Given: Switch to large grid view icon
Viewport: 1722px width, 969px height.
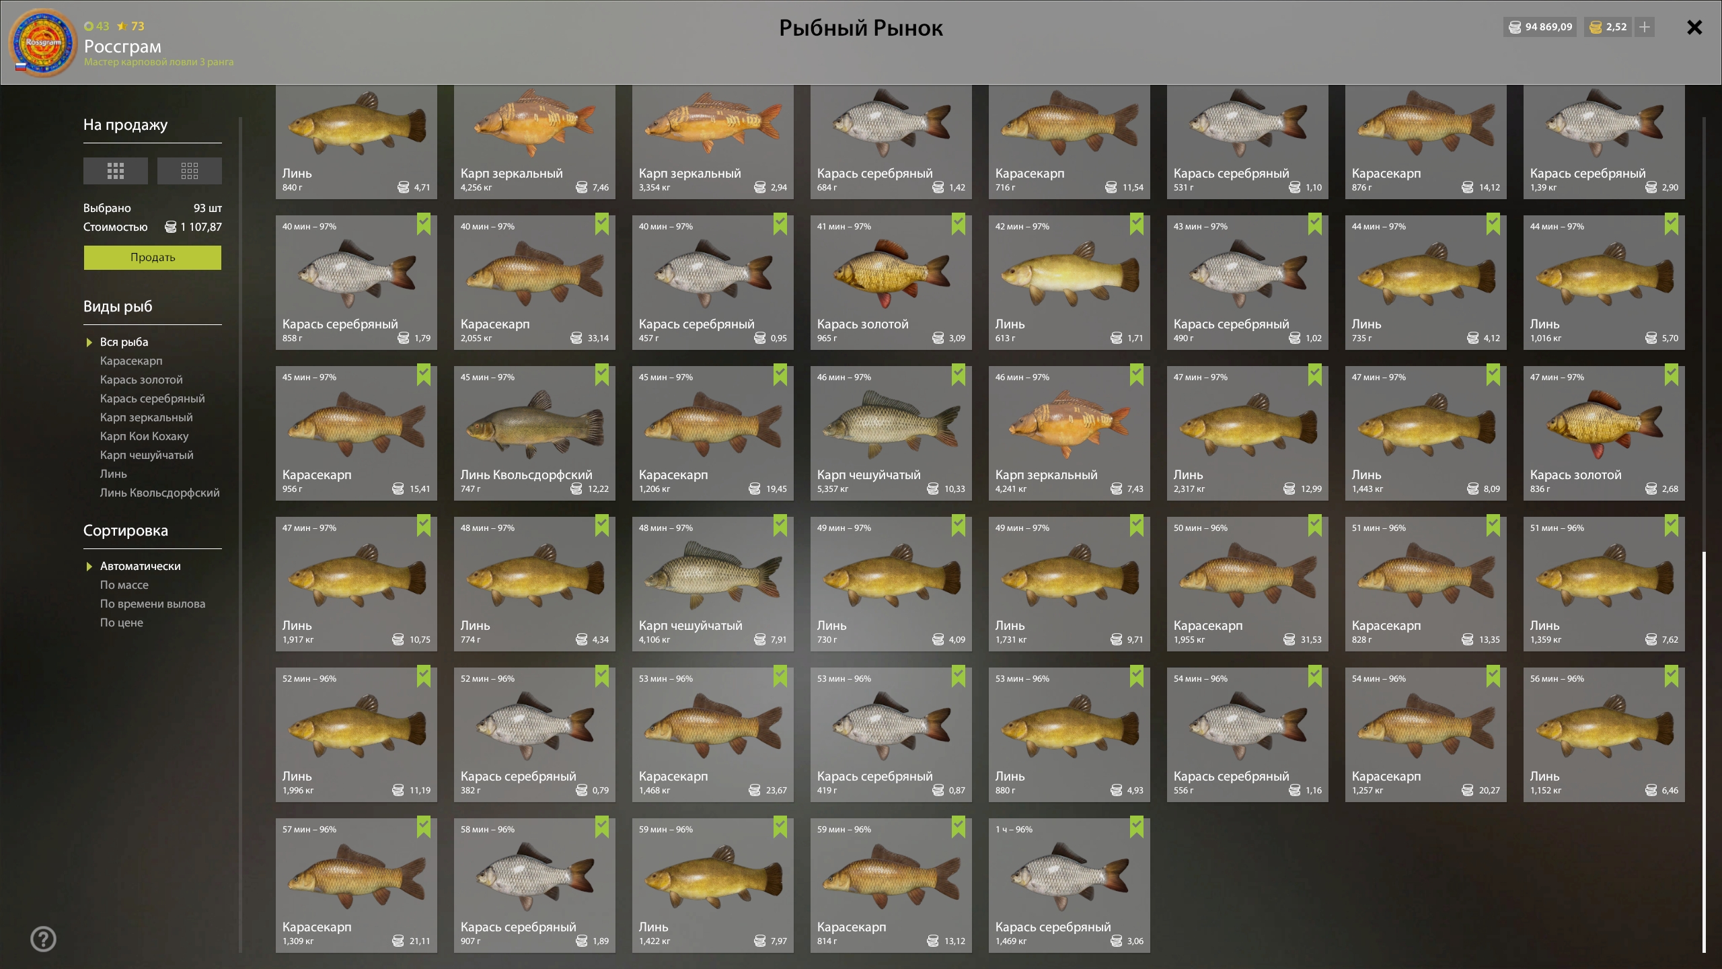Looking at the screenshot, I should [x=115, y=171].
